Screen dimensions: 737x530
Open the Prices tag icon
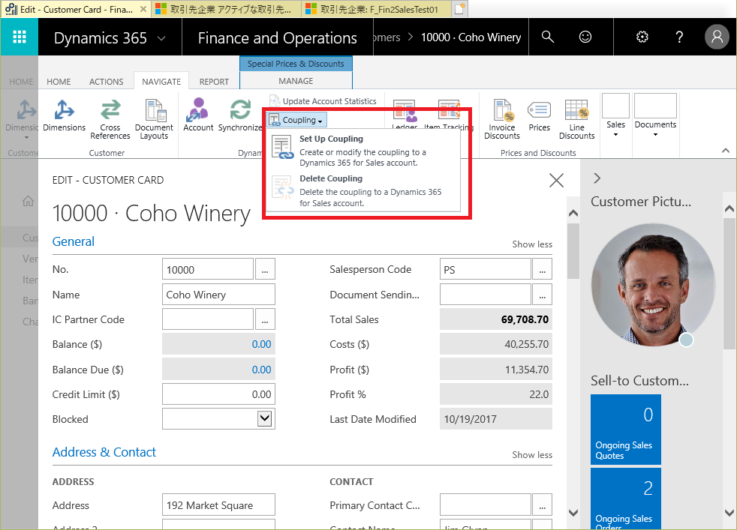tap(539, 115)
